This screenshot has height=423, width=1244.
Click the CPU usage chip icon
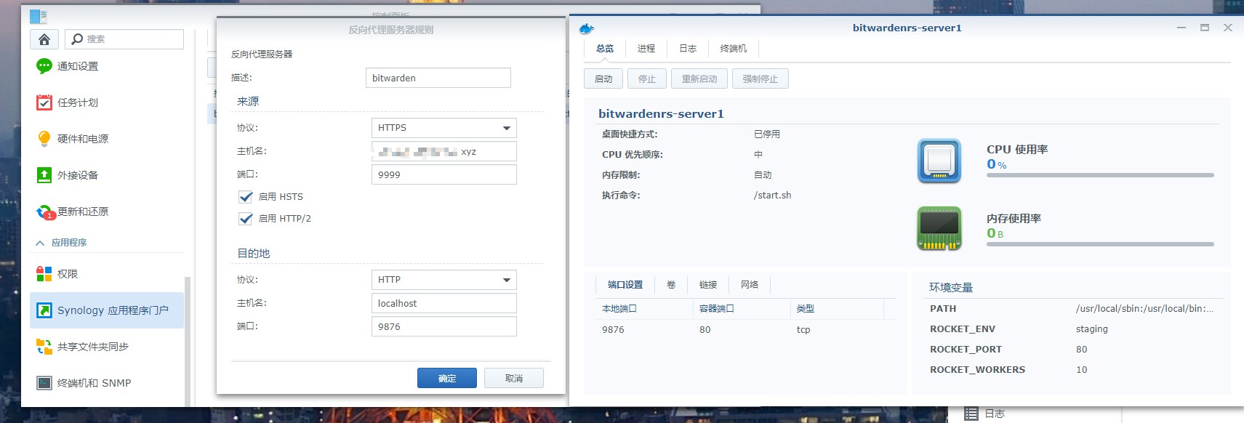[x=939, y=161]
